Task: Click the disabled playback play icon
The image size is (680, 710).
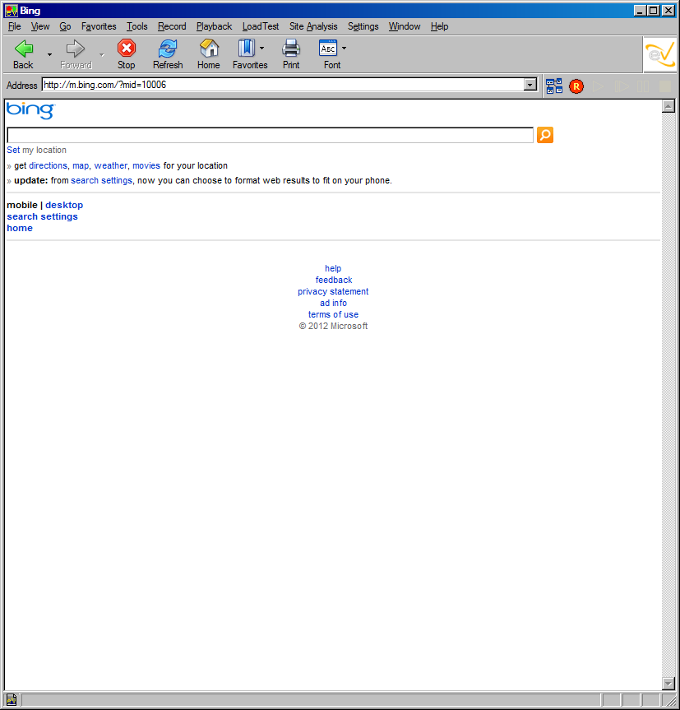Action: (598, 86)
